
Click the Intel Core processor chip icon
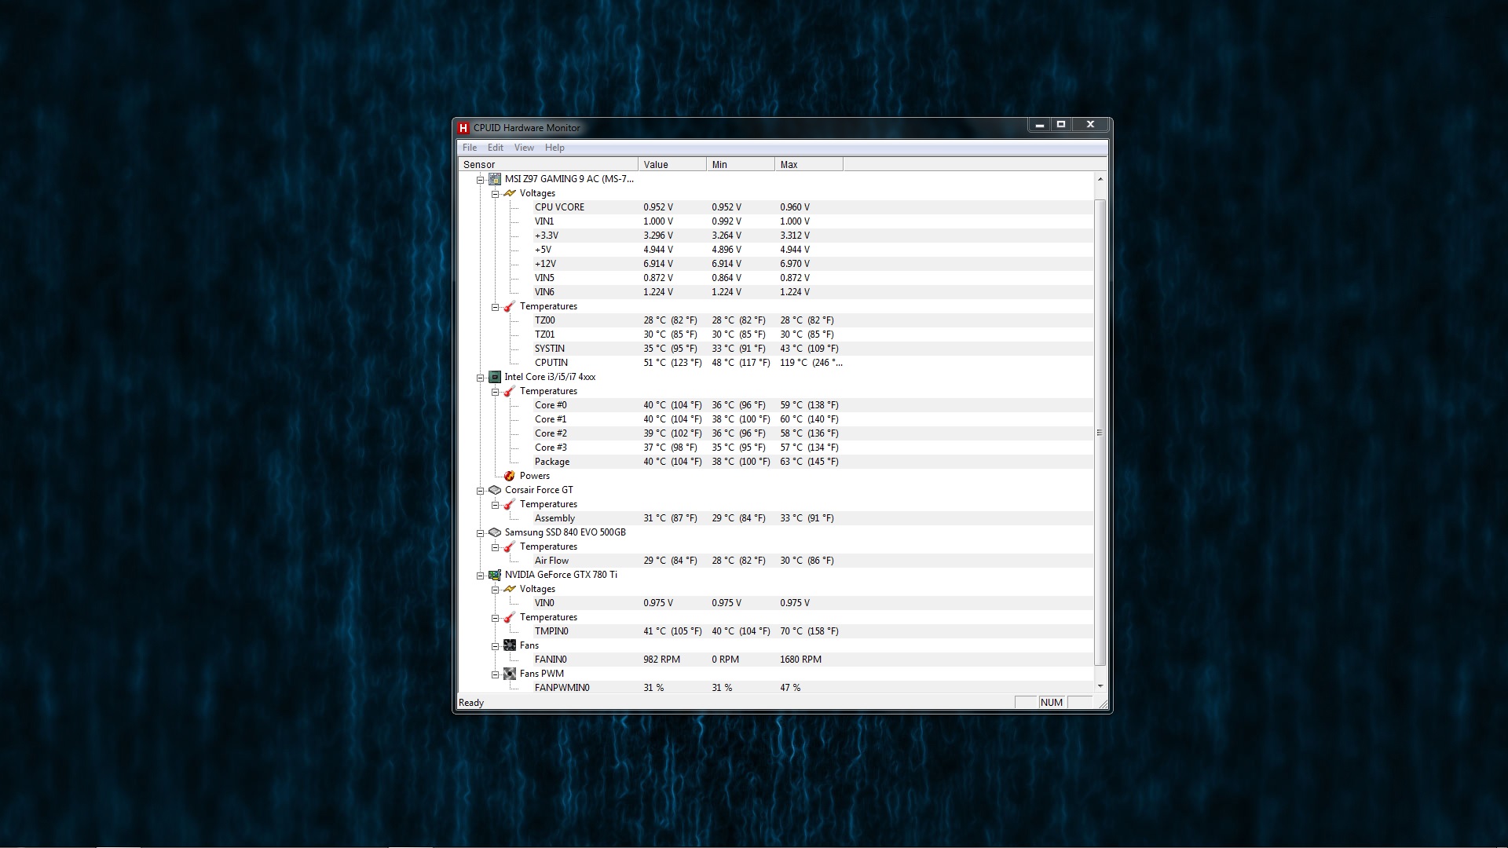[x=495, y=377]
